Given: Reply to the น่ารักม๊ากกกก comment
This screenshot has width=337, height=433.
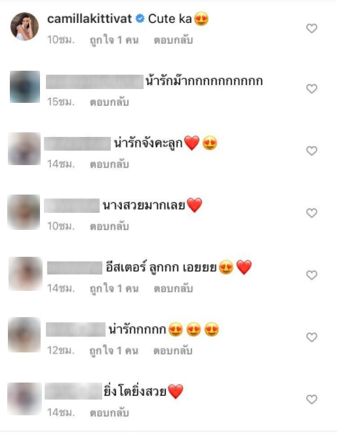Looking at the screenshot, I should (109, 102).
